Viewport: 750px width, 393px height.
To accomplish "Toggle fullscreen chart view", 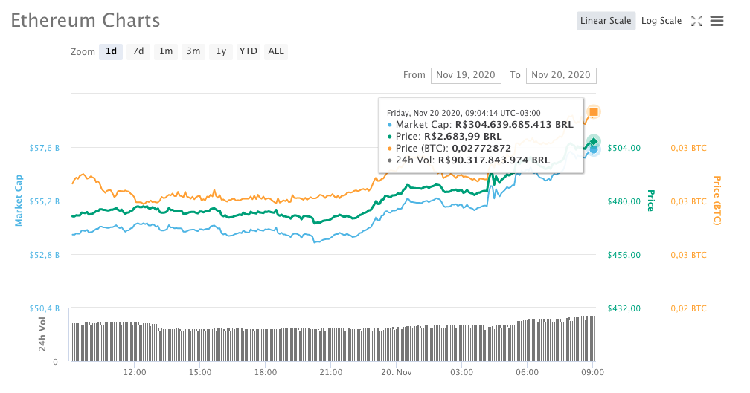I will click(696, 21).
